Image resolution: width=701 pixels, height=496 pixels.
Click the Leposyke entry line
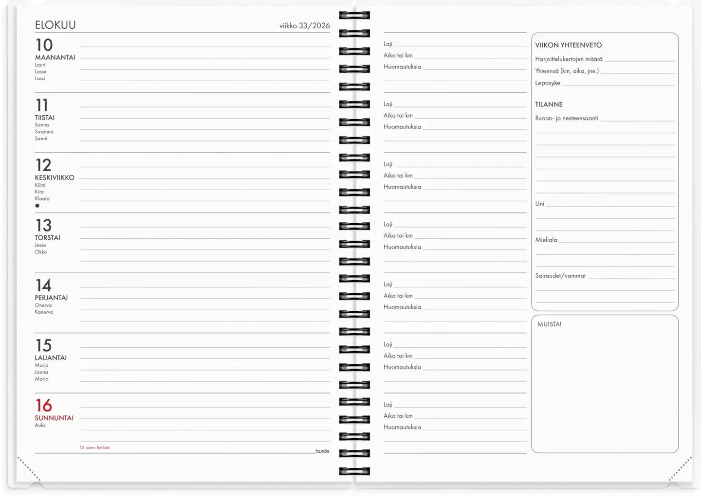point(617,83)
